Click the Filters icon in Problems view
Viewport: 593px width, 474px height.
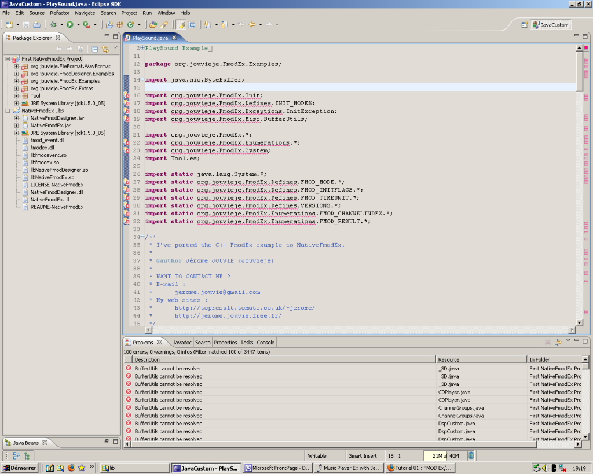[x=558, y=342]
